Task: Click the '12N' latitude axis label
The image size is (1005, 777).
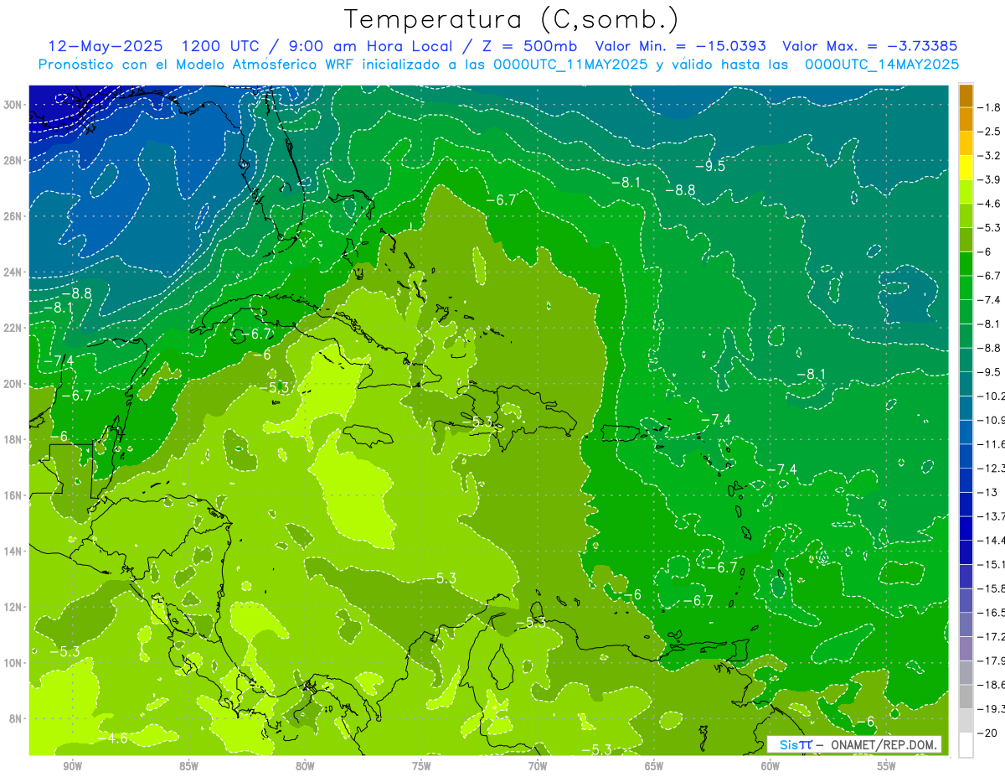Action: pos(13,607)
